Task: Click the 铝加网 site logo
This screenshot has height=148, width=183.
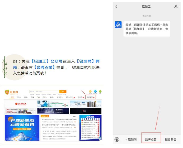Action: click(x=11, y=92)
